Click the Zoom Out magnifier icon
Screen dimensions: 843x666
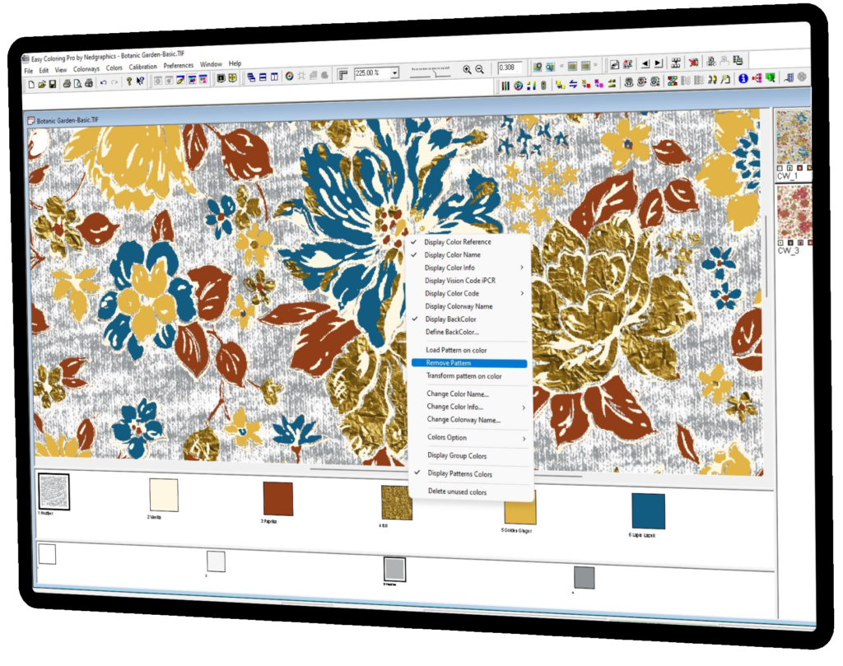tap(480, 71)
